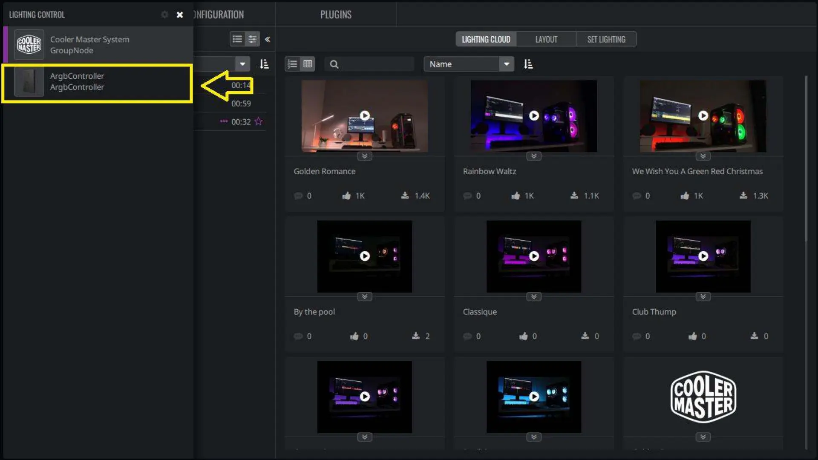
Task: Toggle sort order next to Name
Action: [x=528, y=64]
